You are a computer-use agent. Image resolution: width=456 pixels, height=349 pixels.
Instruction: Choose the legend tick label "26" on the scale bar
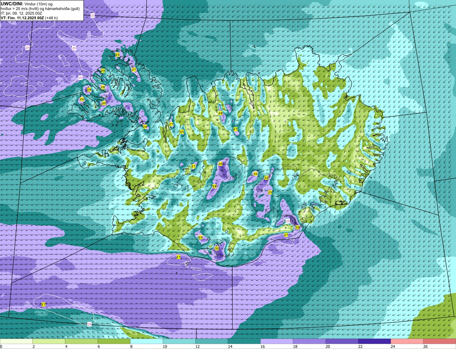pyautogui.click(x=425, y=347)
